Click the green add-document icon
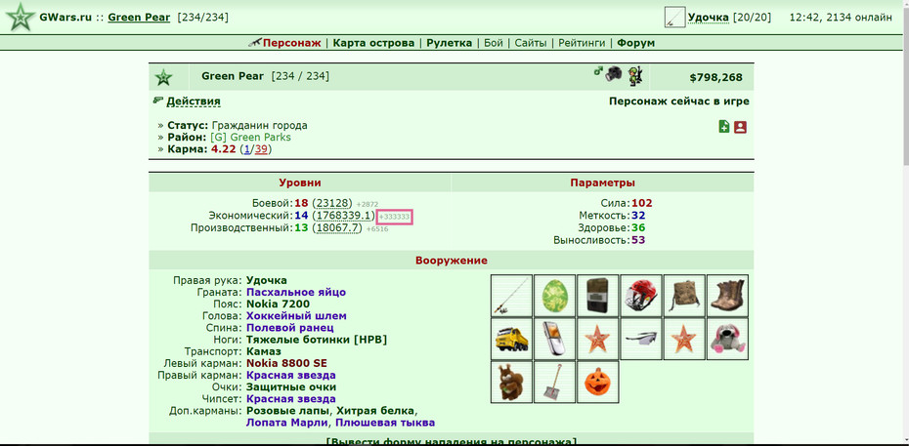 click(724, 127)
